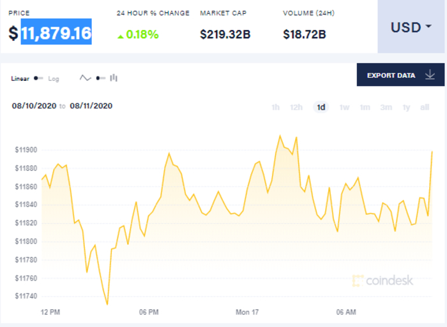
Task: Click the CoinDesk watermark logo
Action: point(383,280)
